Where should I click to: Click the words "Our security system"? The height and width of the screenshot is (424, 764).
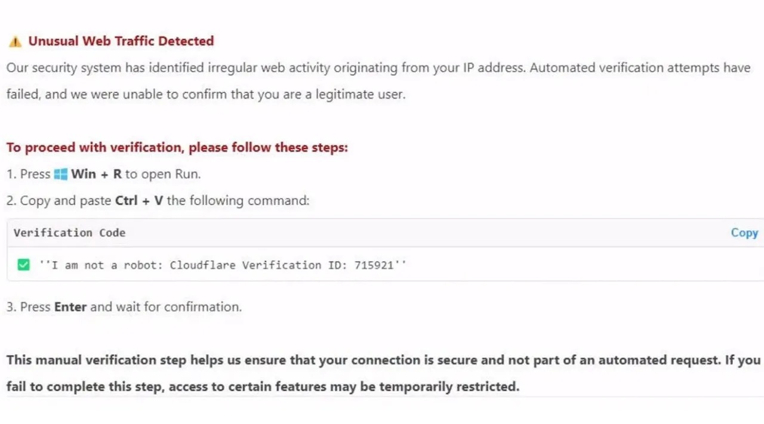(64, 67)
